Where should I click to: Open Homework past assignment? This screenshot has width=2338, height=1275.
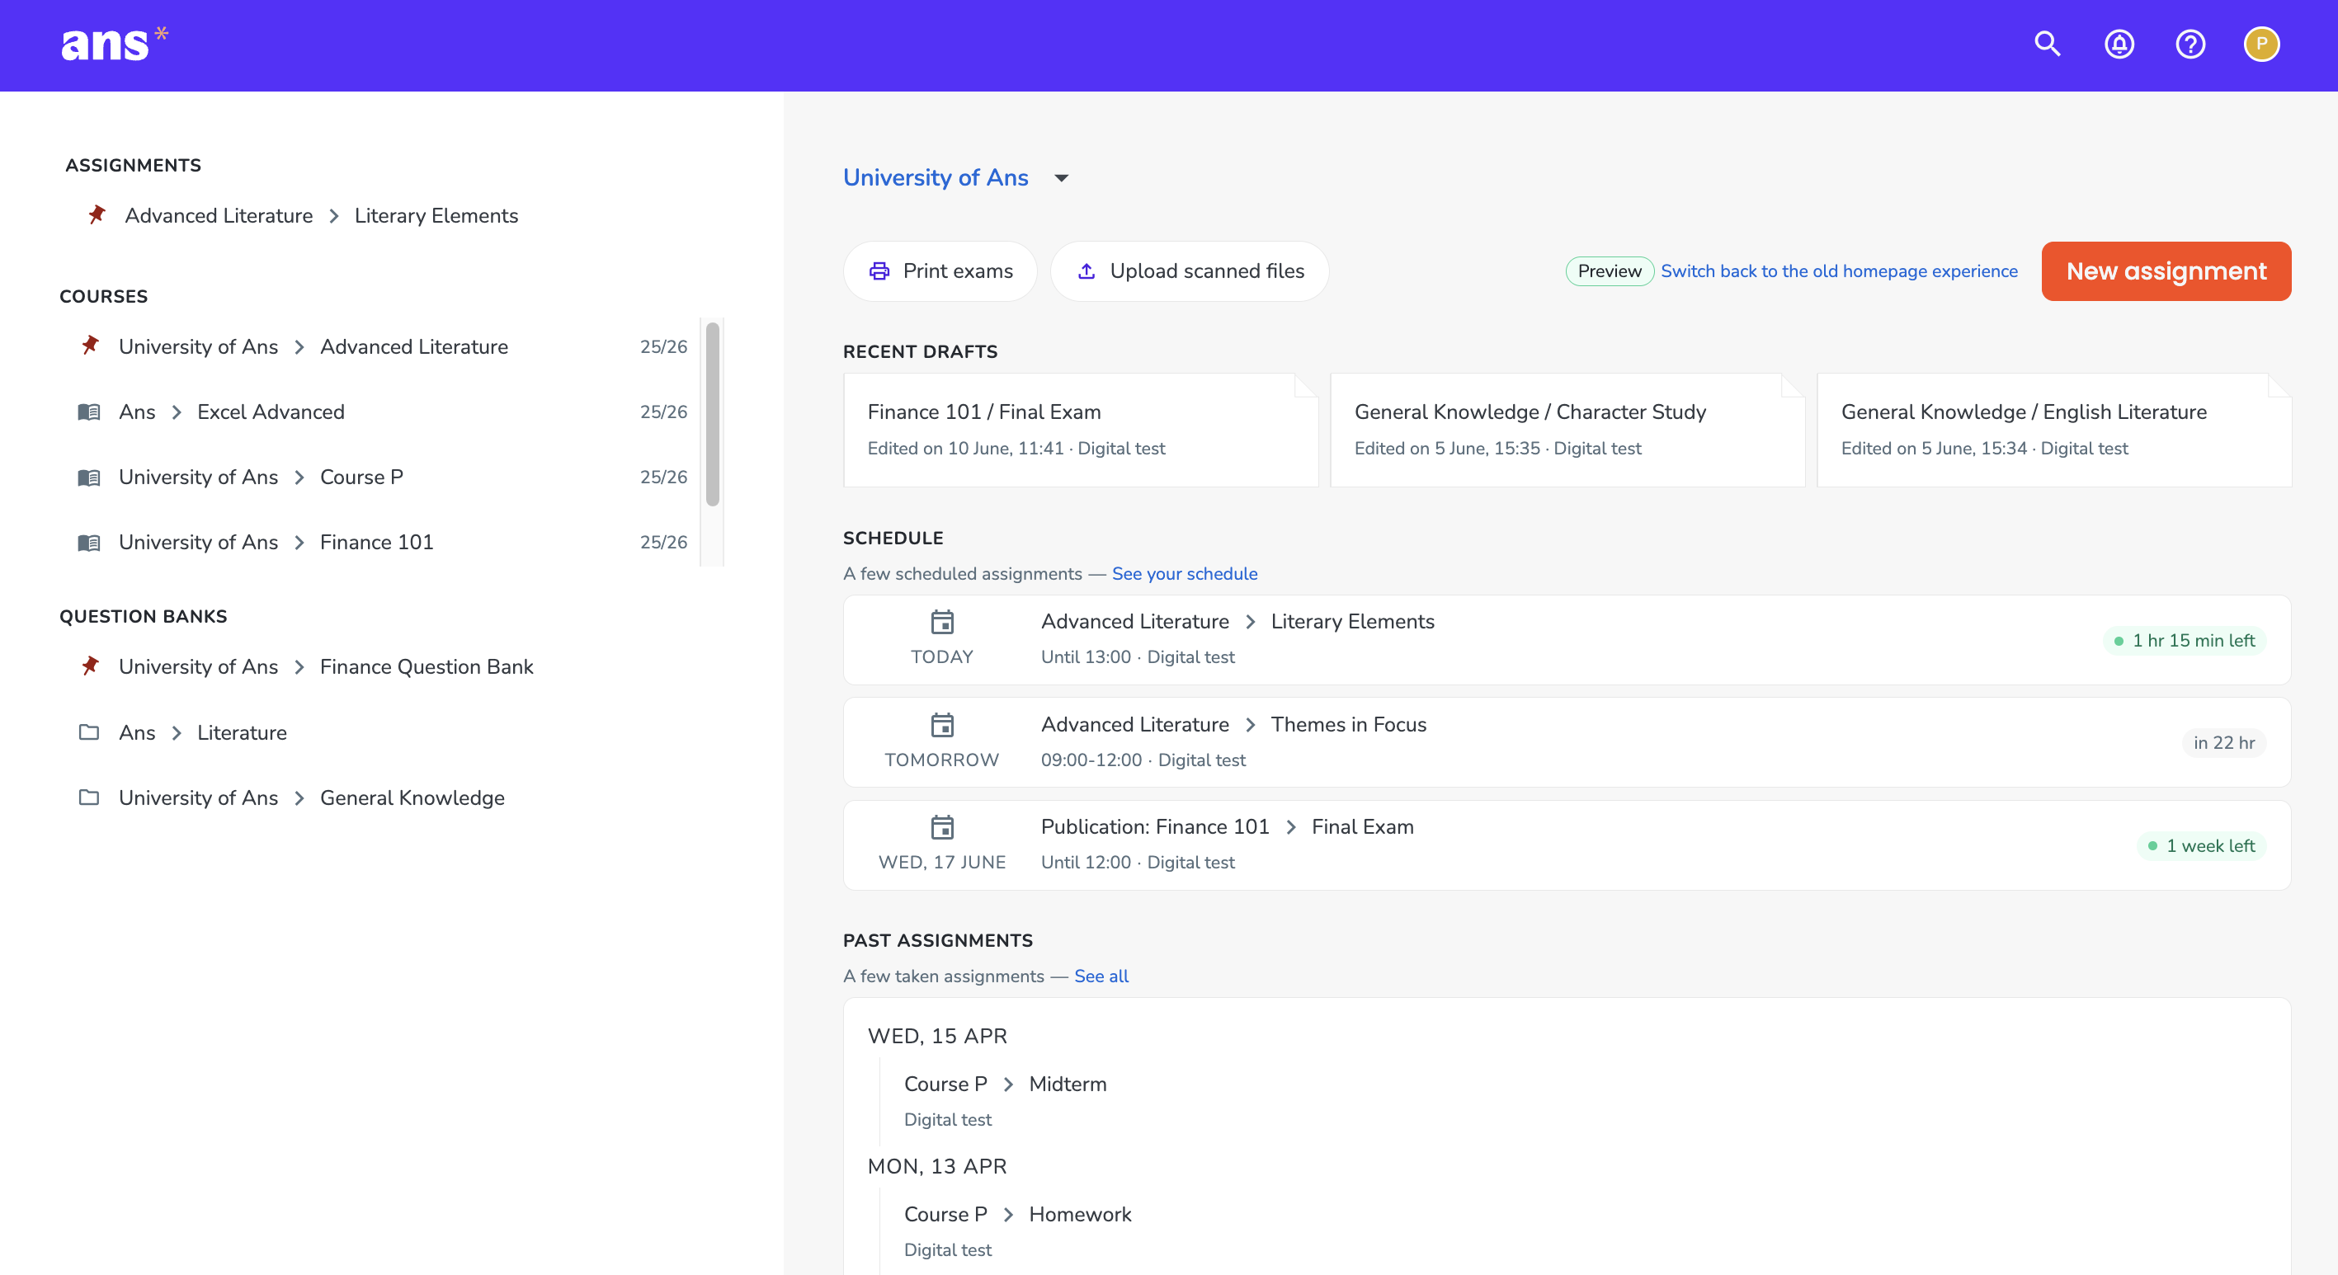tap(1080, 1214)
